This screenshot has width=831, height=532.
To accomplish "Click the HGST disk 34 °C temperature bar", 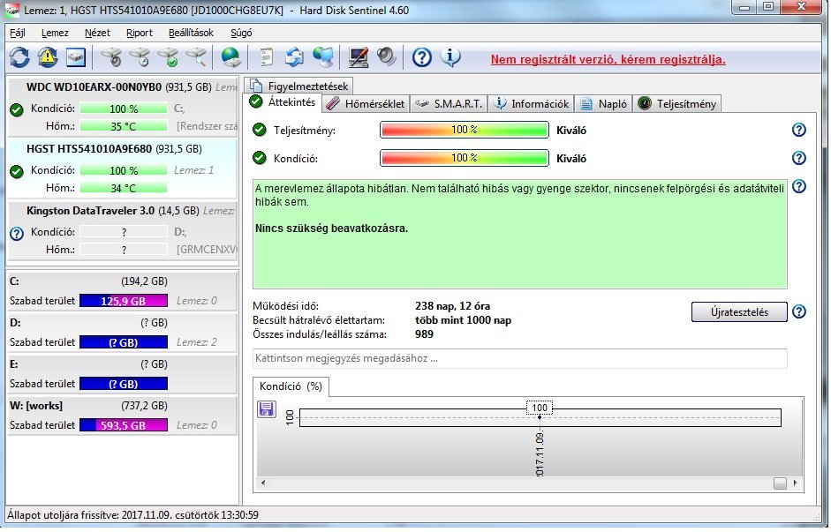I will 124,188.
